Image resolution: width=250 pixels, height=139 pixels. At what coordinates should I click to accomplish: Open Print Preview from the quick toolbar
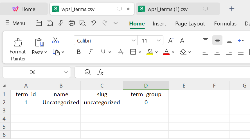[x=82, y=23]
